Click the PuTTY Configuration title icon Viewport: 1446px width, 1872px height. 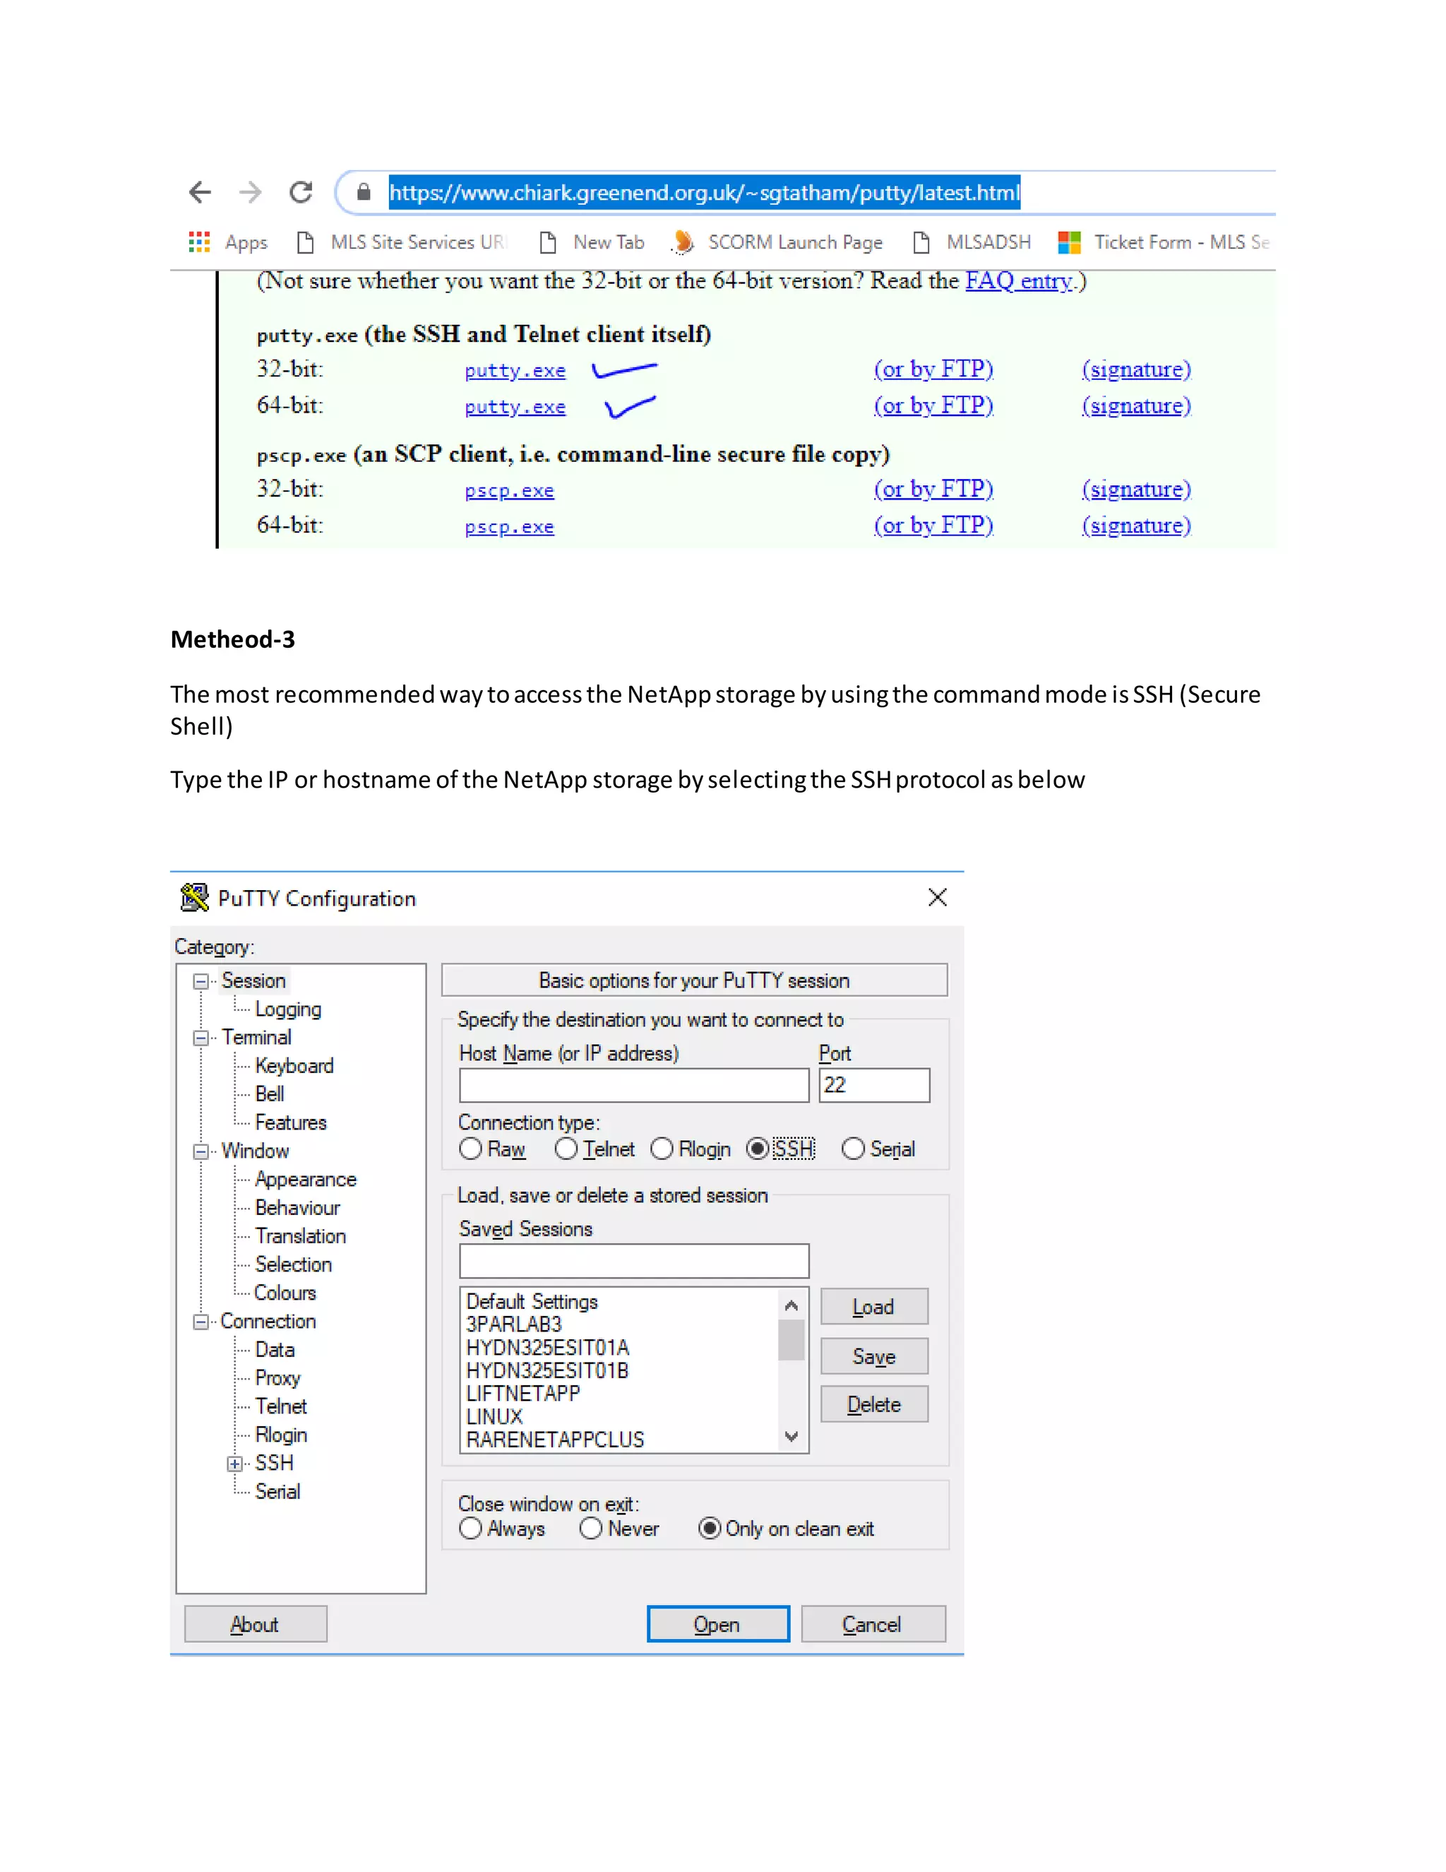tap(194, 897)
